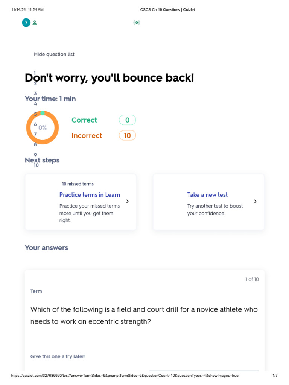Hide the question list

tap(54, 54)
